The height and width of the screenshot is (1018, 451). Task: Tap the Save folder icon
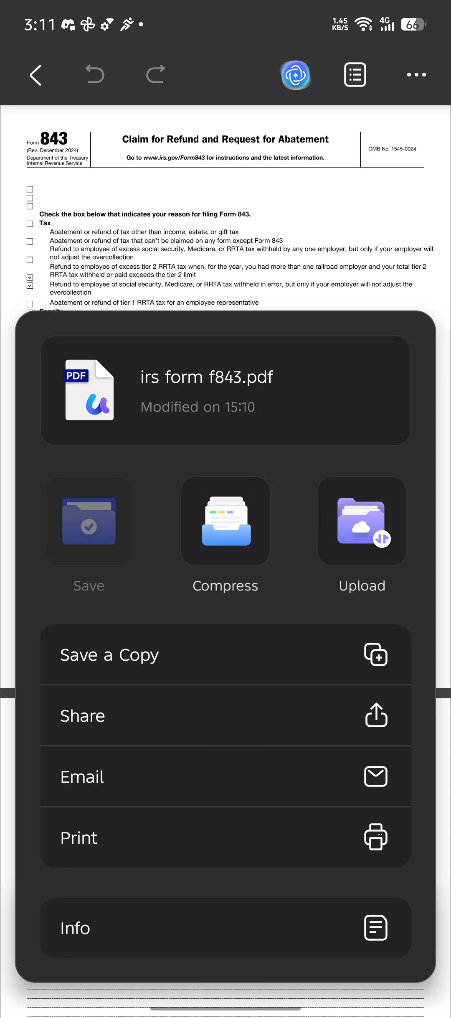click(89, 521)
